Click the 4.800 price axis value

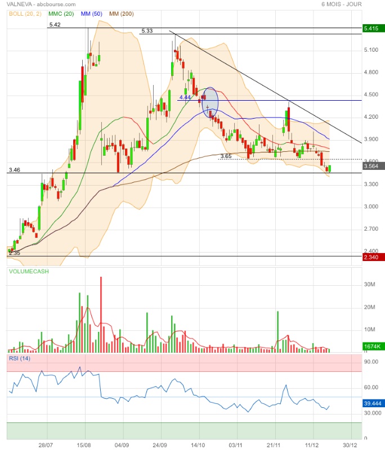[x=371, y=73]
